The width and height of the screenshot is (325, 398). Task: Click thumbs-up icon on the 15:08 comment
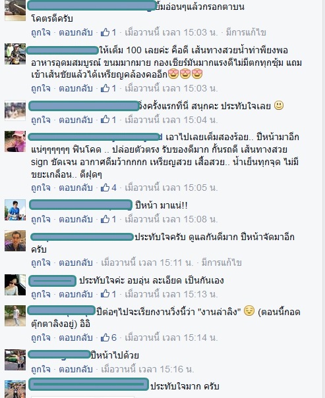click(105, 219)
